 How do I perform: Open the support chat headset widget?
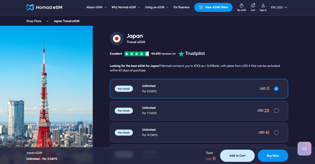tap(304, 149)
